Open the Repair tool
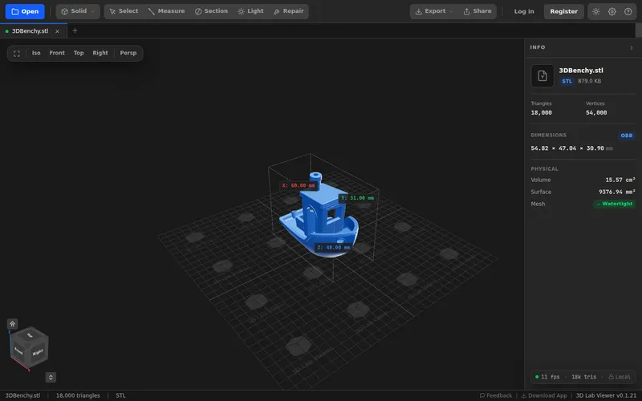642x401 pixels. pos(289,11)
